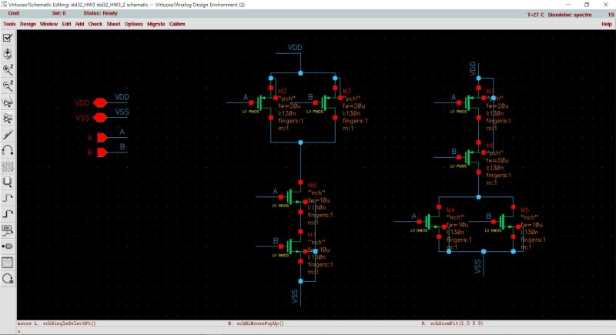Open the Design menu
616x335 pixels.
click(x=28, y=24)
